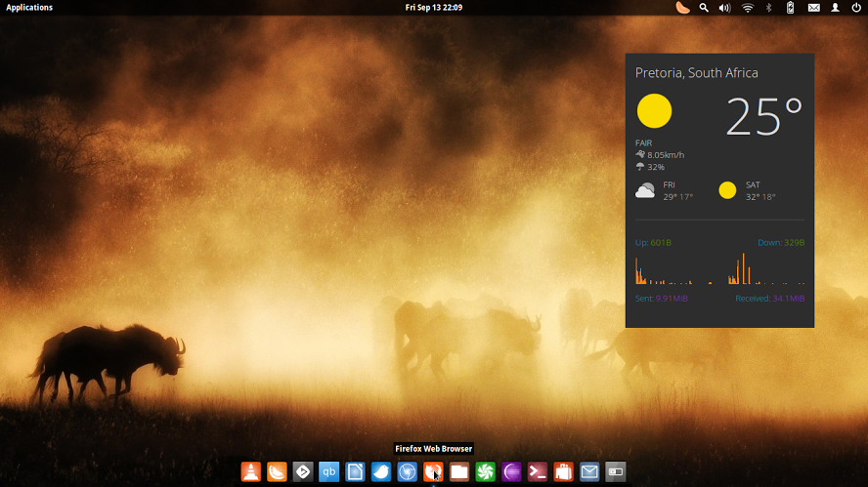Launch the Mail envelope app in dock
Screen dimensions: 868x487
coord(589,471)
